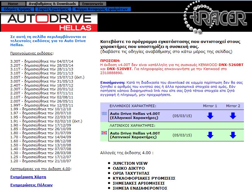Image resolution: width=252 pixels, height=194 pixels.
Task: Click the AutoDrive Hellas logo banner
Action: coord(49,22)
